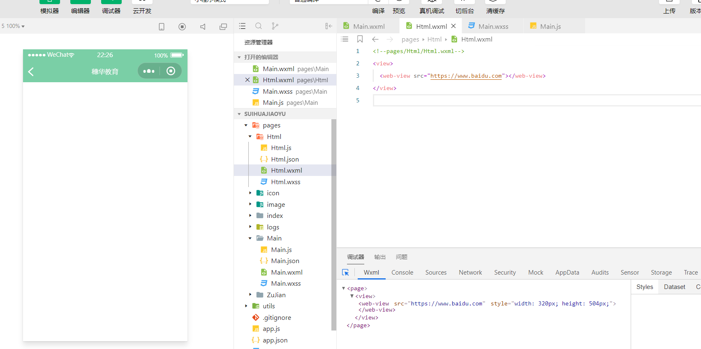Viewport: 701px width, 349px height.
Task: Collapse the SUIHUAJIAOYU project section
Action: tap(239, 114)
